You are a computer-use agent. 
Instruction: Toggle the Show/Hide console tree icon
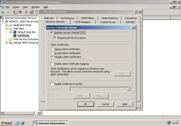tap(20, 12)
